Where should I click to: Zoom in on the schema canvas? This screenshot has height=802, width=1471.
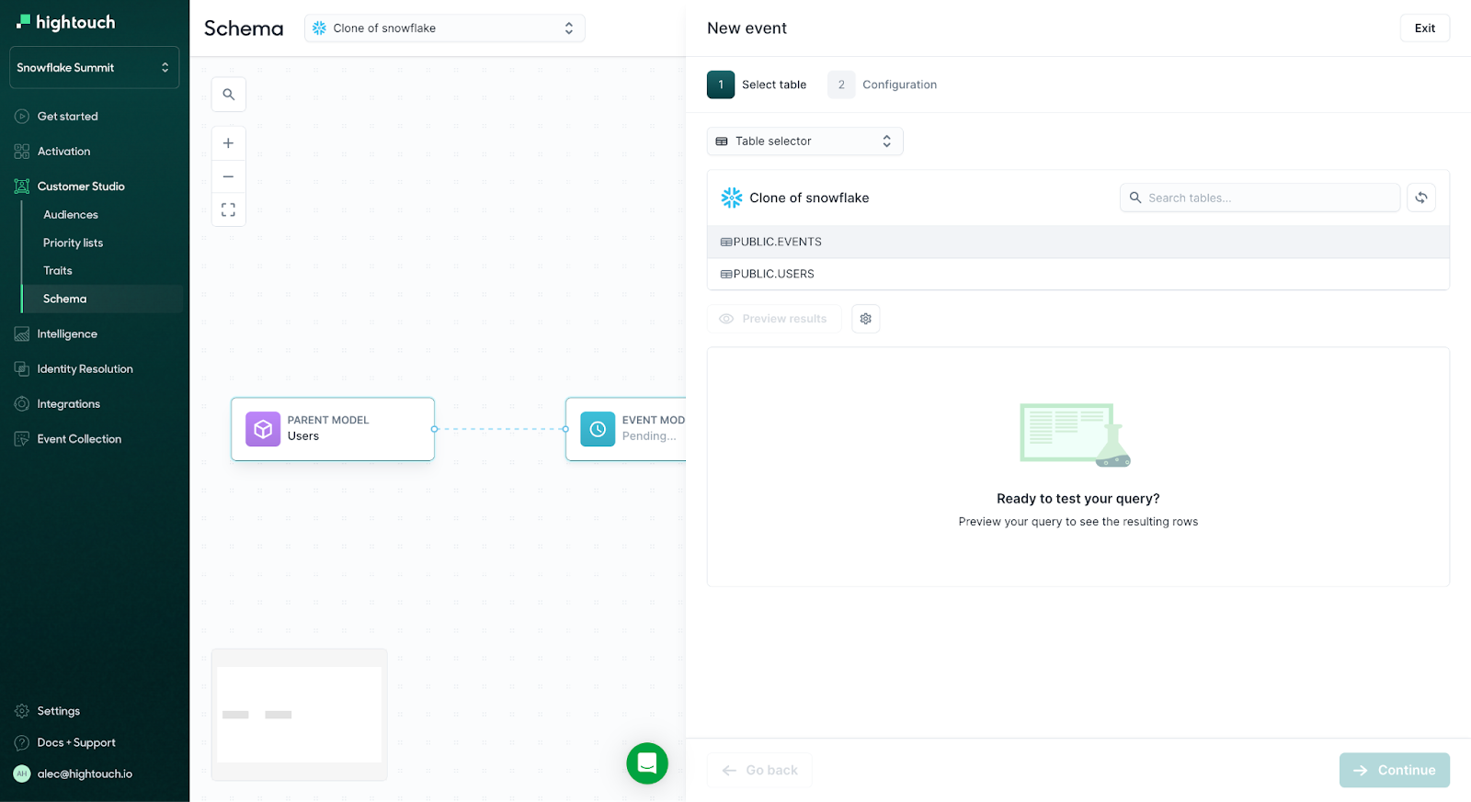click(x=228, y=143)
